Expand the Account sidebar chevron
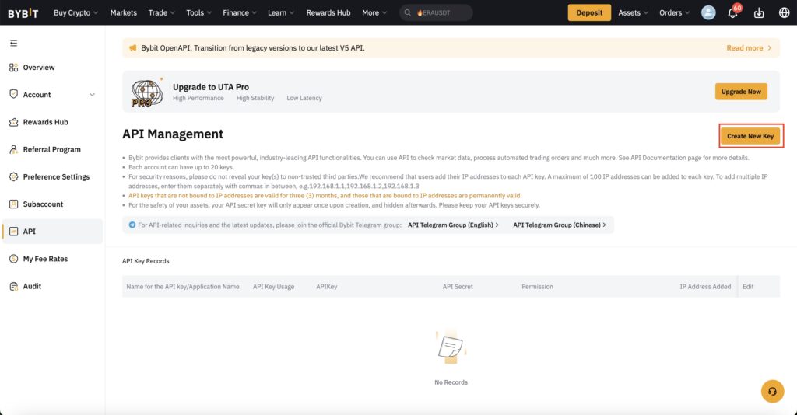Image resolution: width=797 pixels, height=415 pixels. [x=92, y=95]
